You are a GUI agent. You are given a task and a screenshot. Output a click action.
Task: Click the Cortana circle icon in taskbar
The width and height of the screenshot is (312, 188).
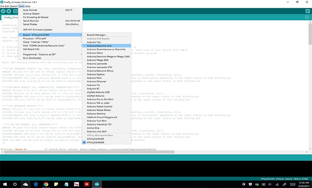click(x=15, y=184)
